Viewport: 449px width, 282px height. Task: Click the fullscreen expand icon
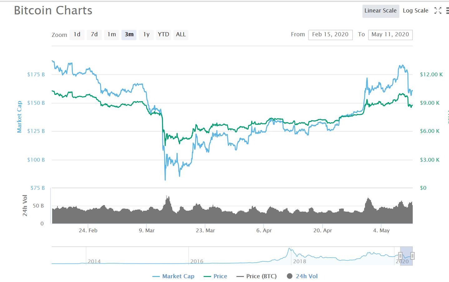pyautogui.click(x=438, y=11)
